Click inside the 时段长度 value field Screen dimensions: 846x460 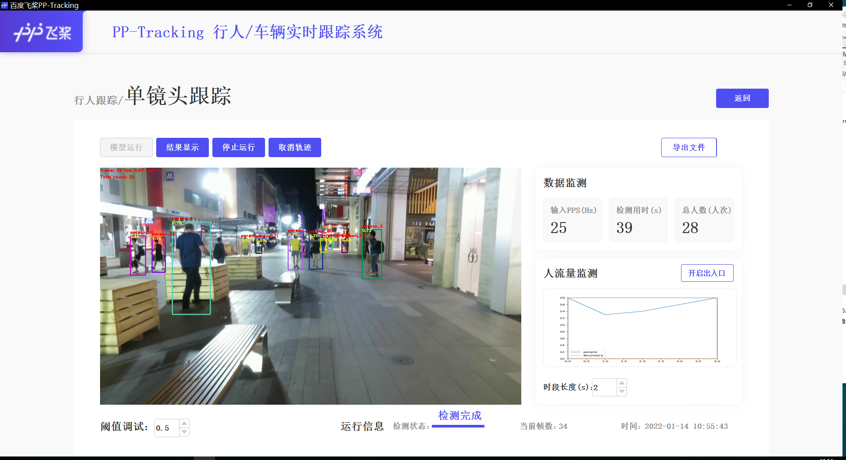tap(605, 387)
